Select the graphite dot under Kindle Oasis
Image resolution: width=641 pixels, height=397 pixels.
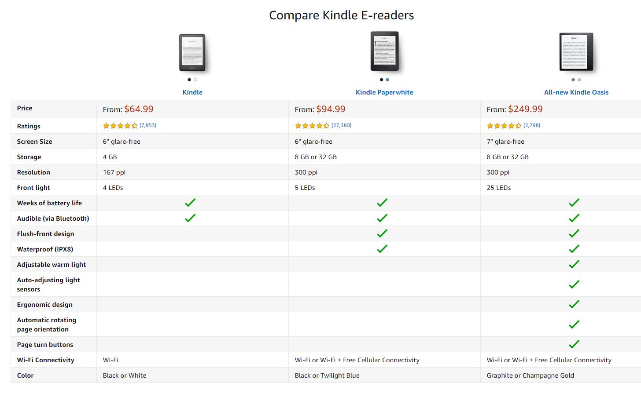(573, 80)
